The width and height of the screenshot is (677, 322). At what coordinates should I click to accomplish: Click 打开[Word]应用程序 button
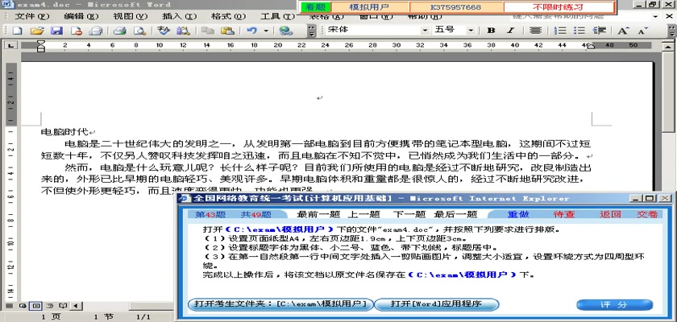tap(436, 304)
